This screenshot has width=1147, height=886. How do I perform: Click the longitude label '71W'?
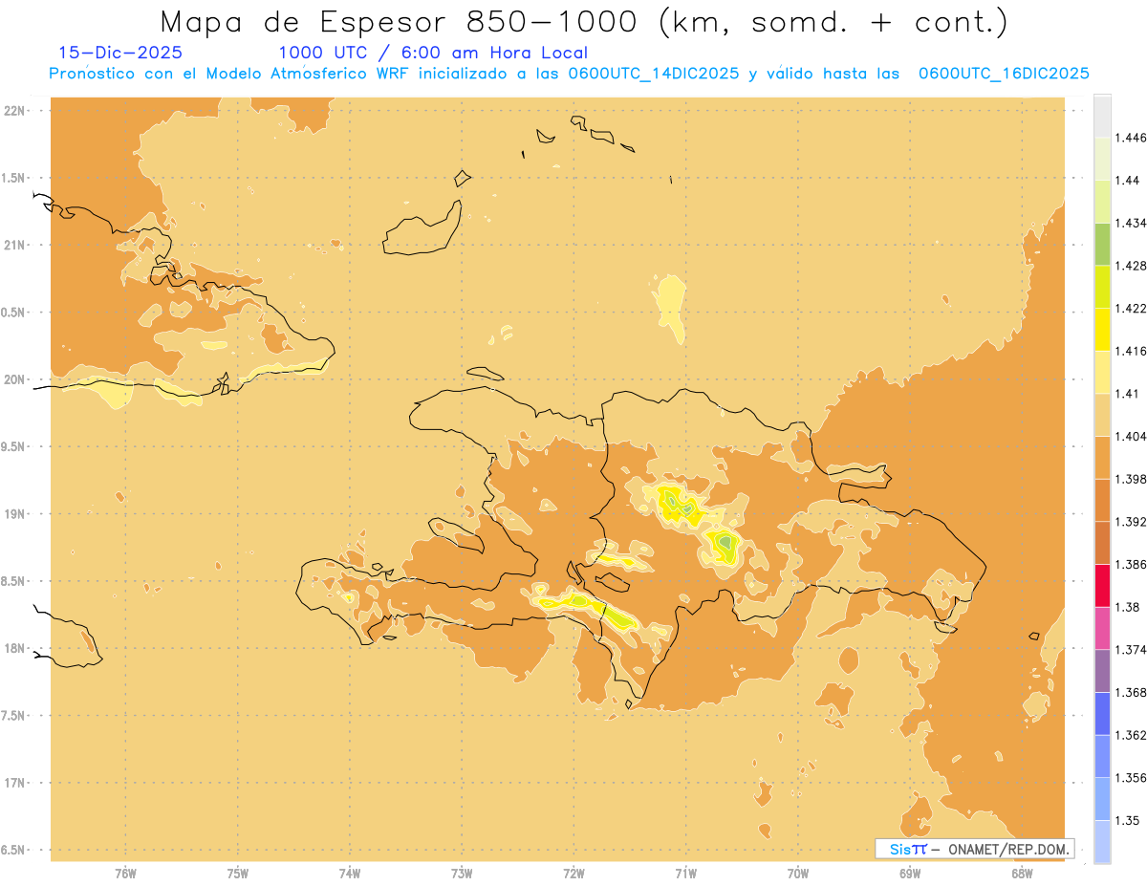click(685, 874)
